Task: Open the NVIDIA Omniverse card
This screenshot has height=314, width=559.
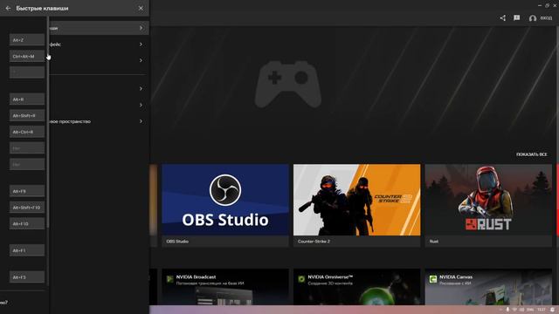Action: [x=357, y=287]
